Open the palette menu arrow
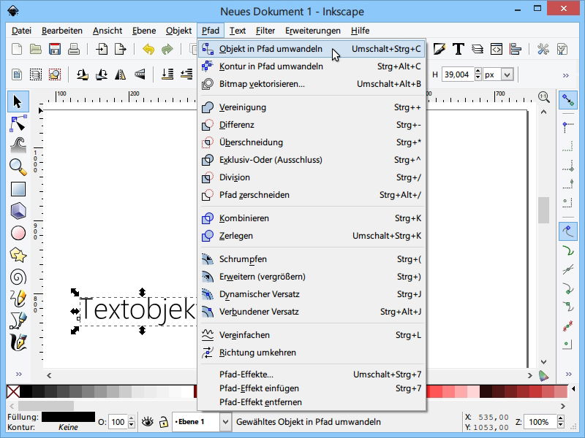The image size is (585, 438). coord(573,389)
